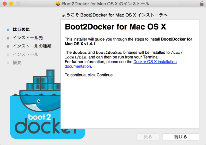Select the dimmed インストール step

pyautogui.click(x=25, y=54)
